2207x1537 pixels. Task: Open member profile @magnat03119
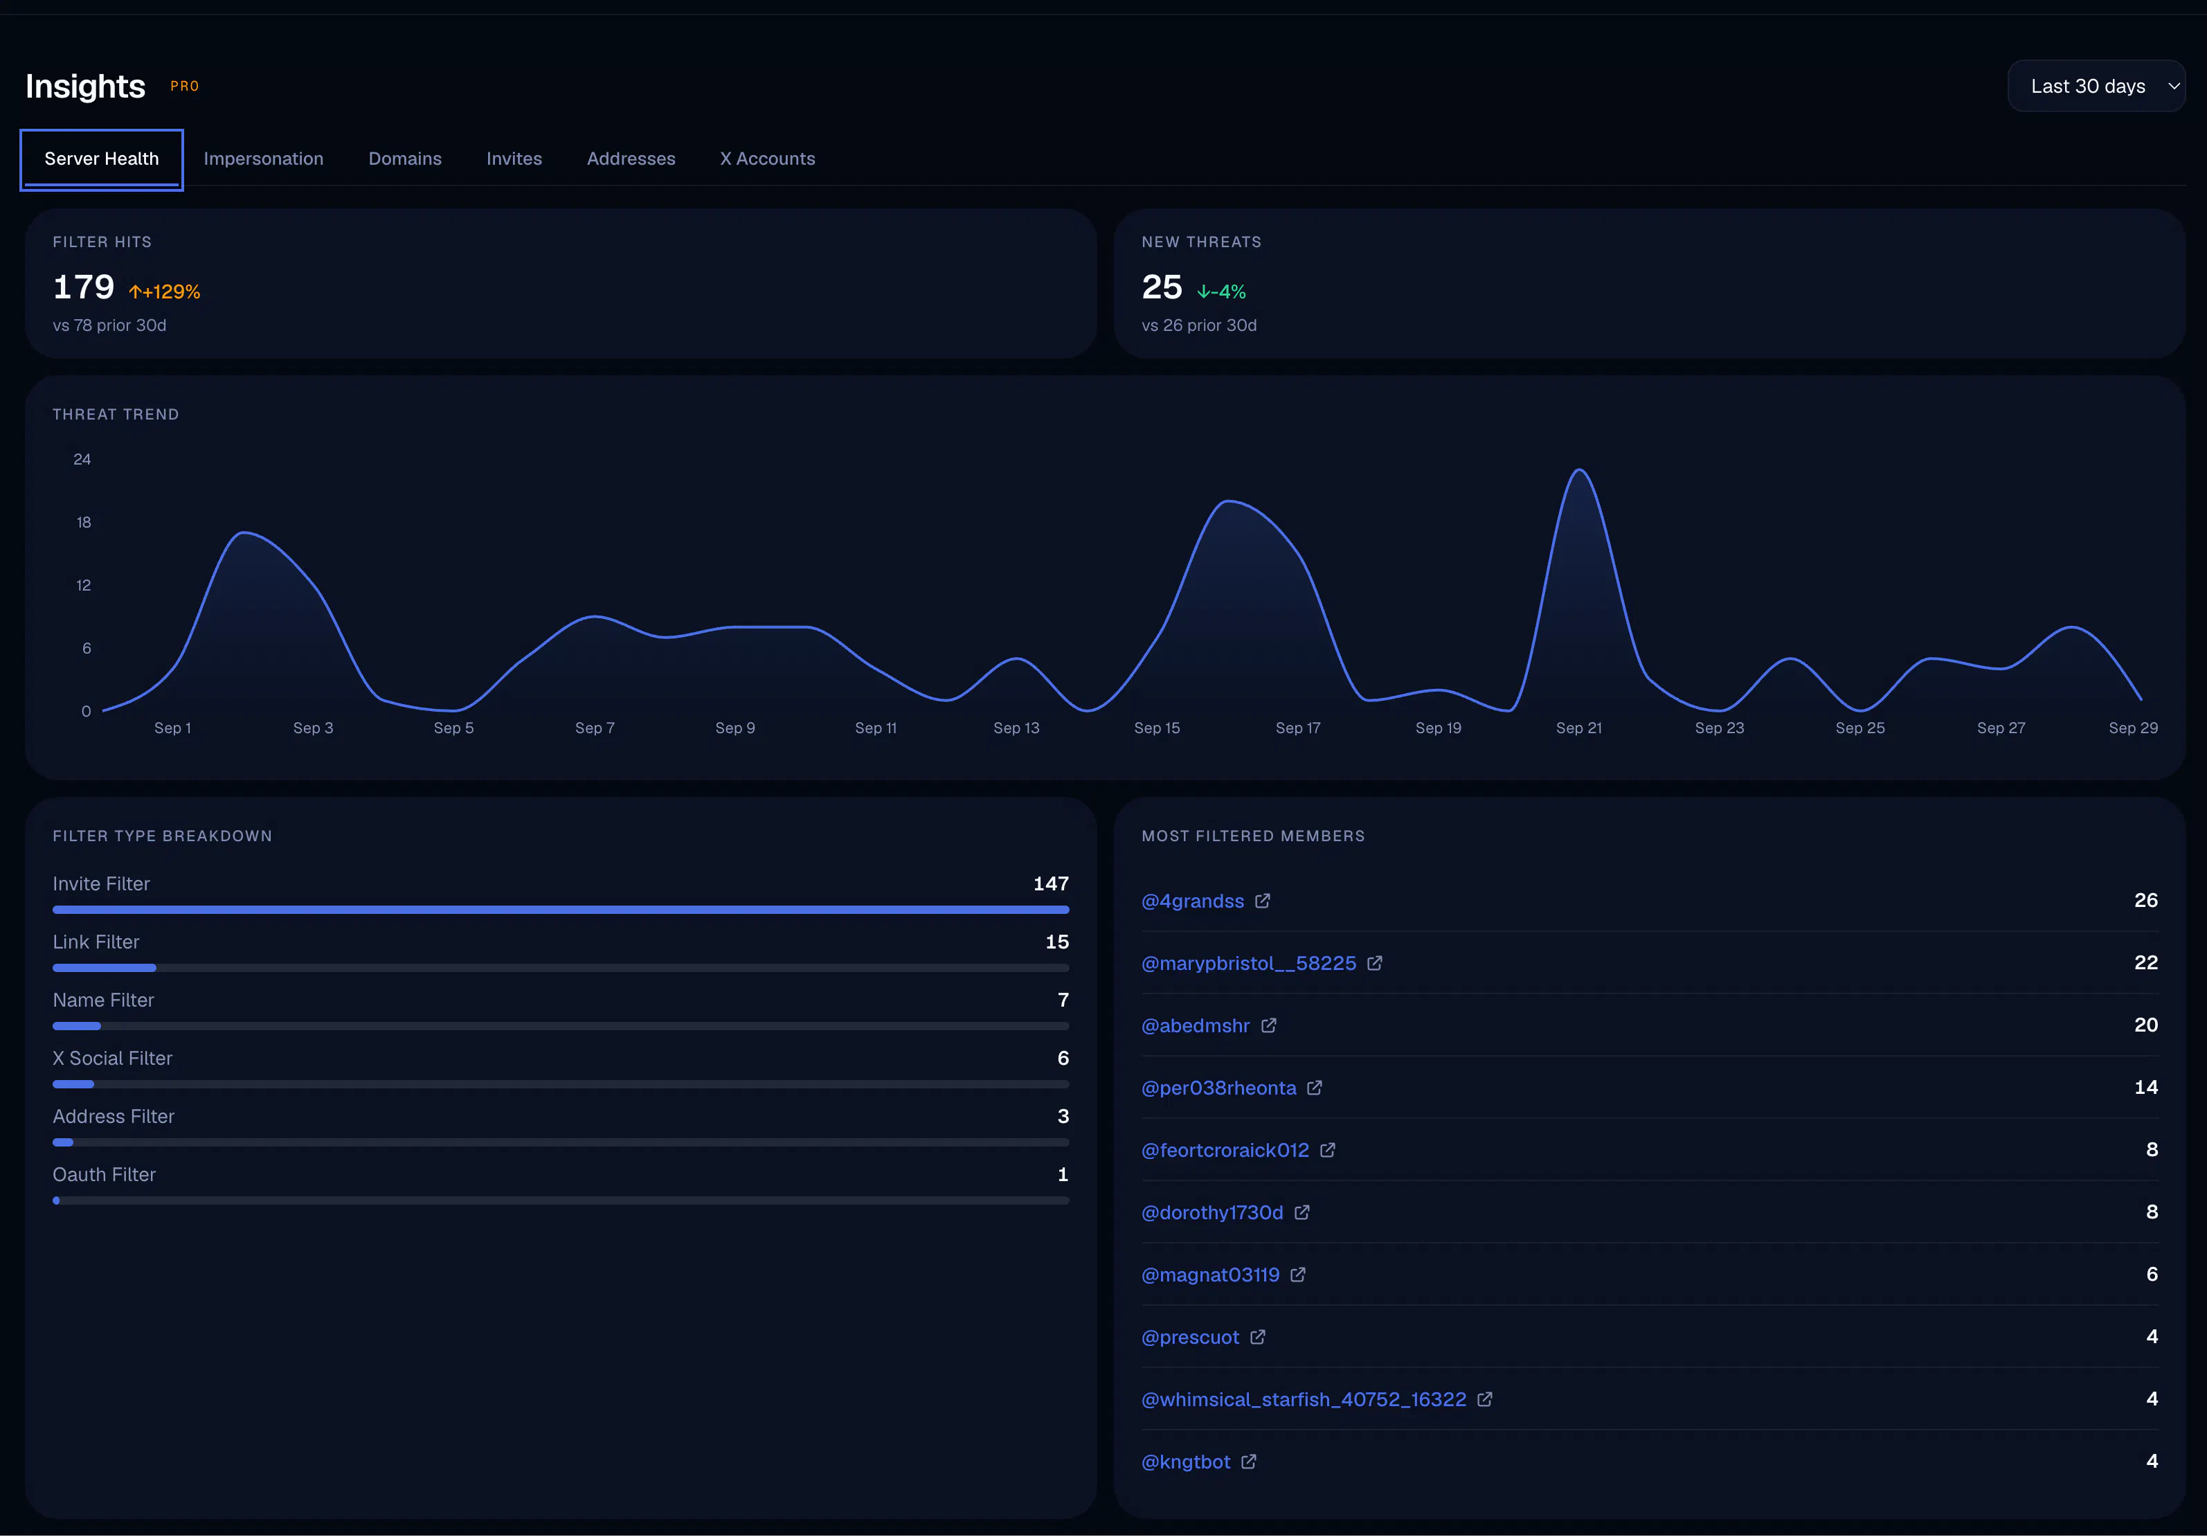pos(1210,1275)
